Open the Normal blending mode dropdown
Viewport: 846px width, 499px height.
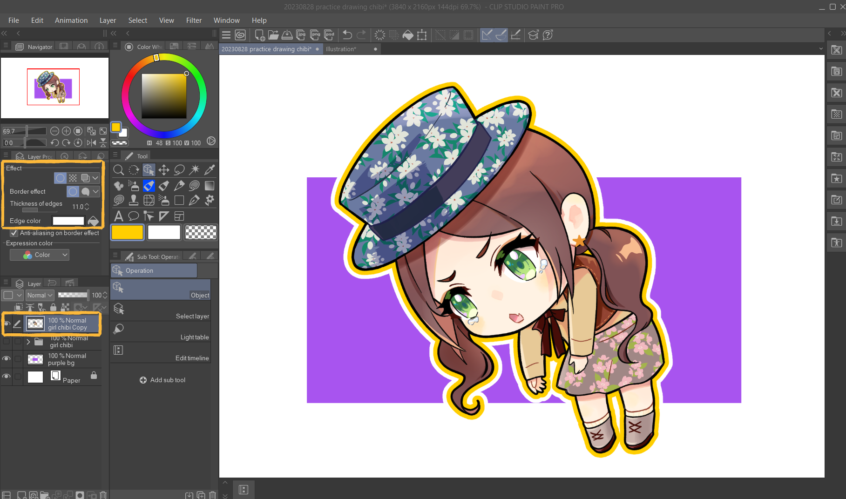40,295
